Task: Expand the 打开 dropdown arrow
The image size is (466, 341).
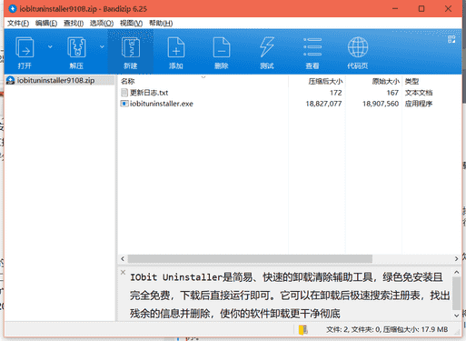Action: (x=50, y=46)
